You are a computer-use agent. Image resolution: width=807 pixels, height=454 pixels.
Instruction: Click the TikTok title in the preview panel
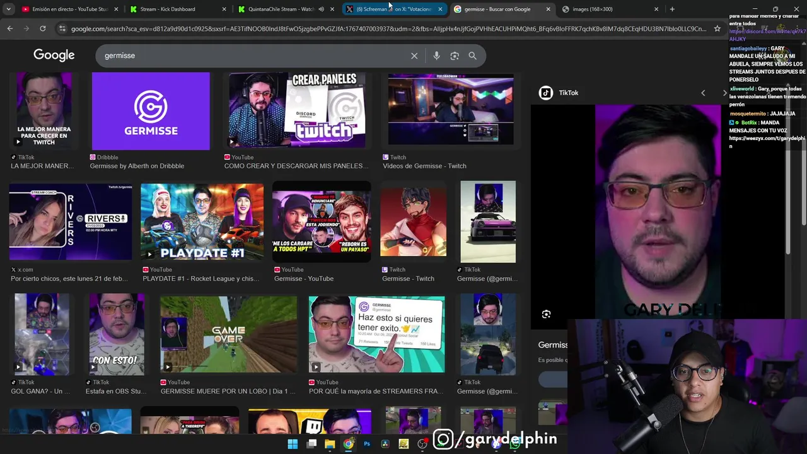(568, 93)
